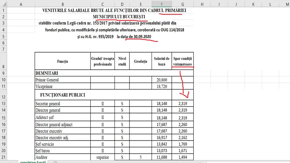Click the 'Primar General' cell
The width and height of the screenshot is (290, 163).
point(62,80)
